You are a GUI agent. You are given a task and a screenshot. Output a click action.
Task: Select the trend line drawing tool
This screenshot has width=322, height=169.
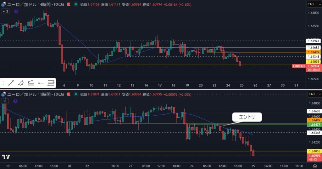point(11,83)
